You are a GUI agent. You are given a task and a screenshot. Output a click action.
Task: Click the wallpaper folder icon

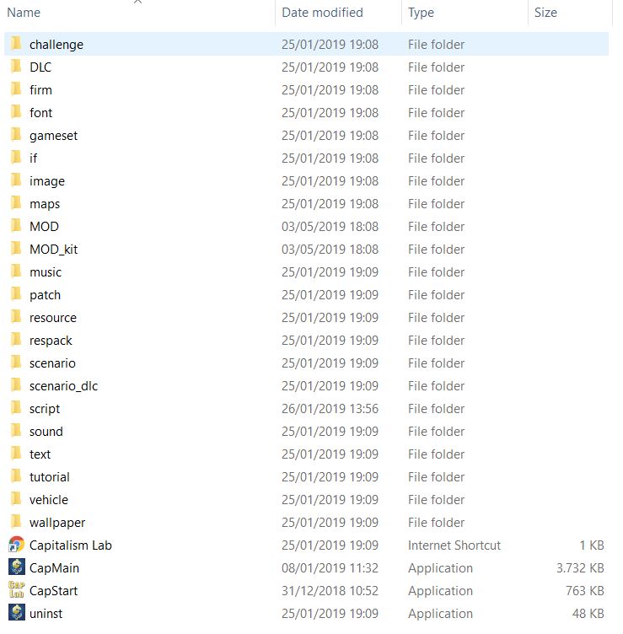(x=16, y=522)
